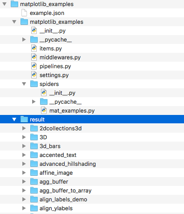Select the advanced_hillshading folder icon
The height and width of the screenshot is (214, 184).
[x=34, y=164]
